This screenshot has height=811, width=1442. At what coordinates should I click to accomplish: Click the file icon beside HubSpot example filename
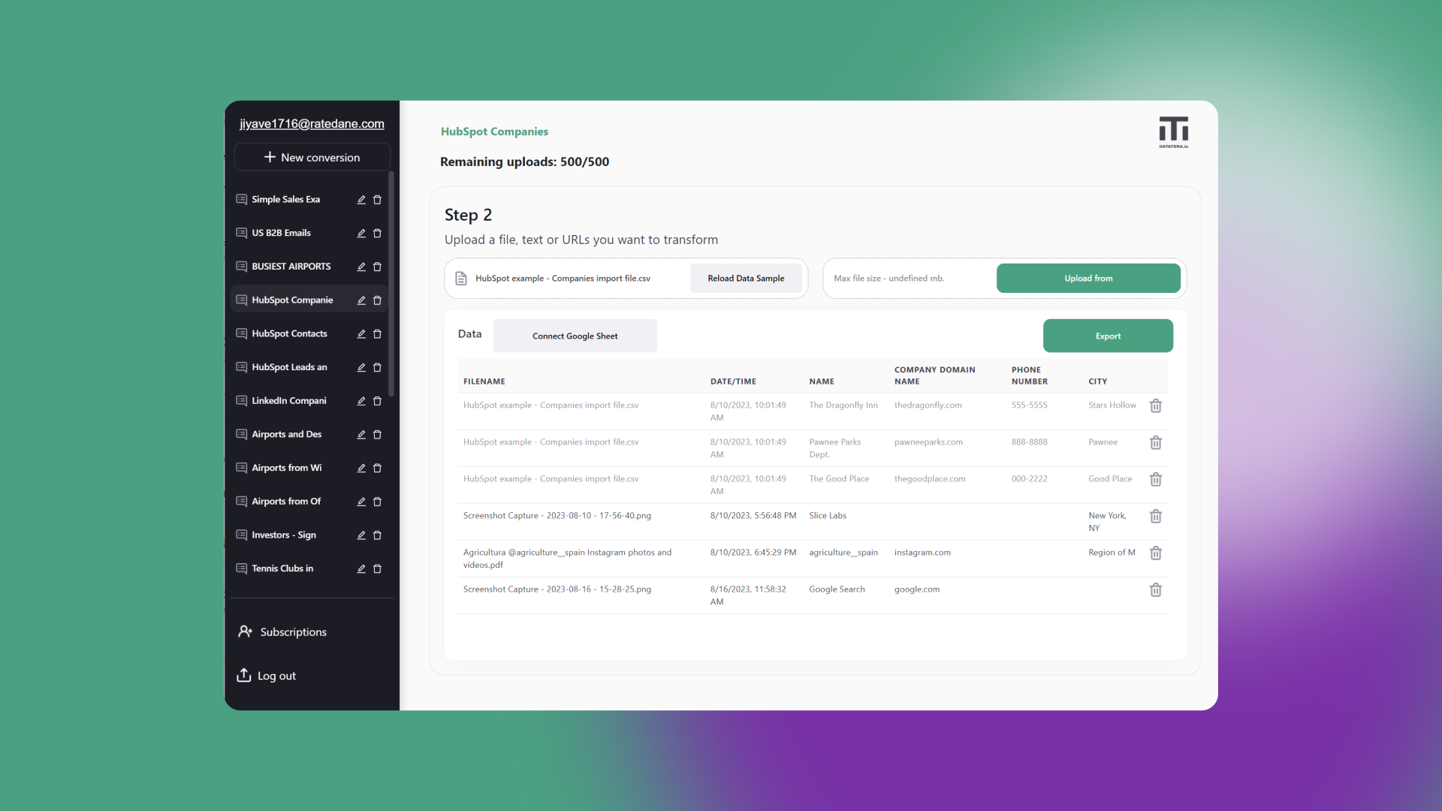(x=460, y=278)
